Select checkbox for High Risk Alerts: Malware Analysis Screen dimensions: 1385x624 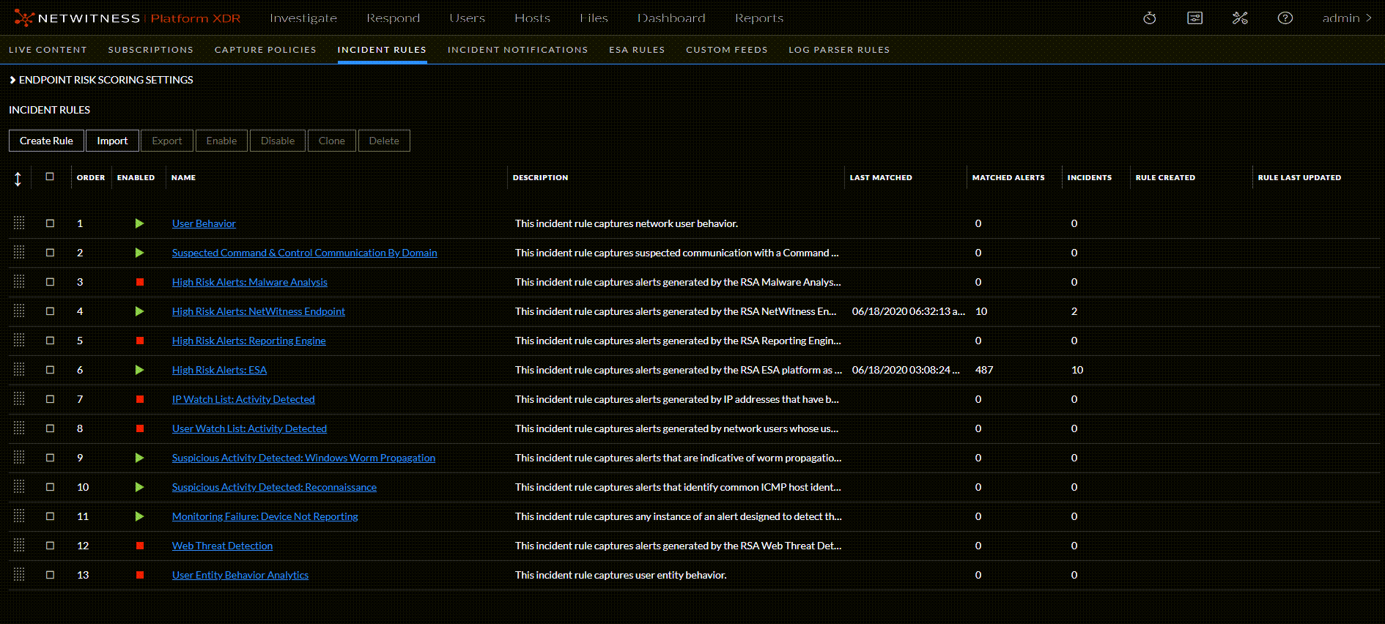coord(50,282)
